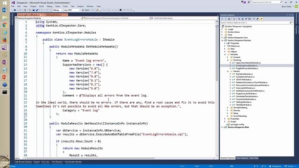Open the Analyze menu
Viewport: 299px width, 168px height.
[80, 6]
